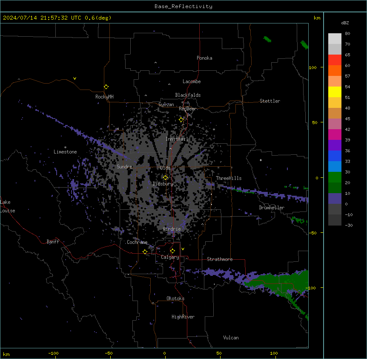Image resolution: width=367 pixels, height=359 pixels.
Task: Click the yellow diamond marker below RedDeer
Action: click(x=181, y=120)
